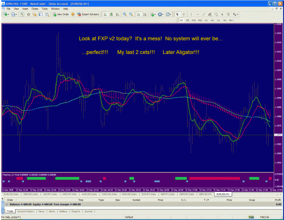Zoom out of the chart

(x=131, y=15)
